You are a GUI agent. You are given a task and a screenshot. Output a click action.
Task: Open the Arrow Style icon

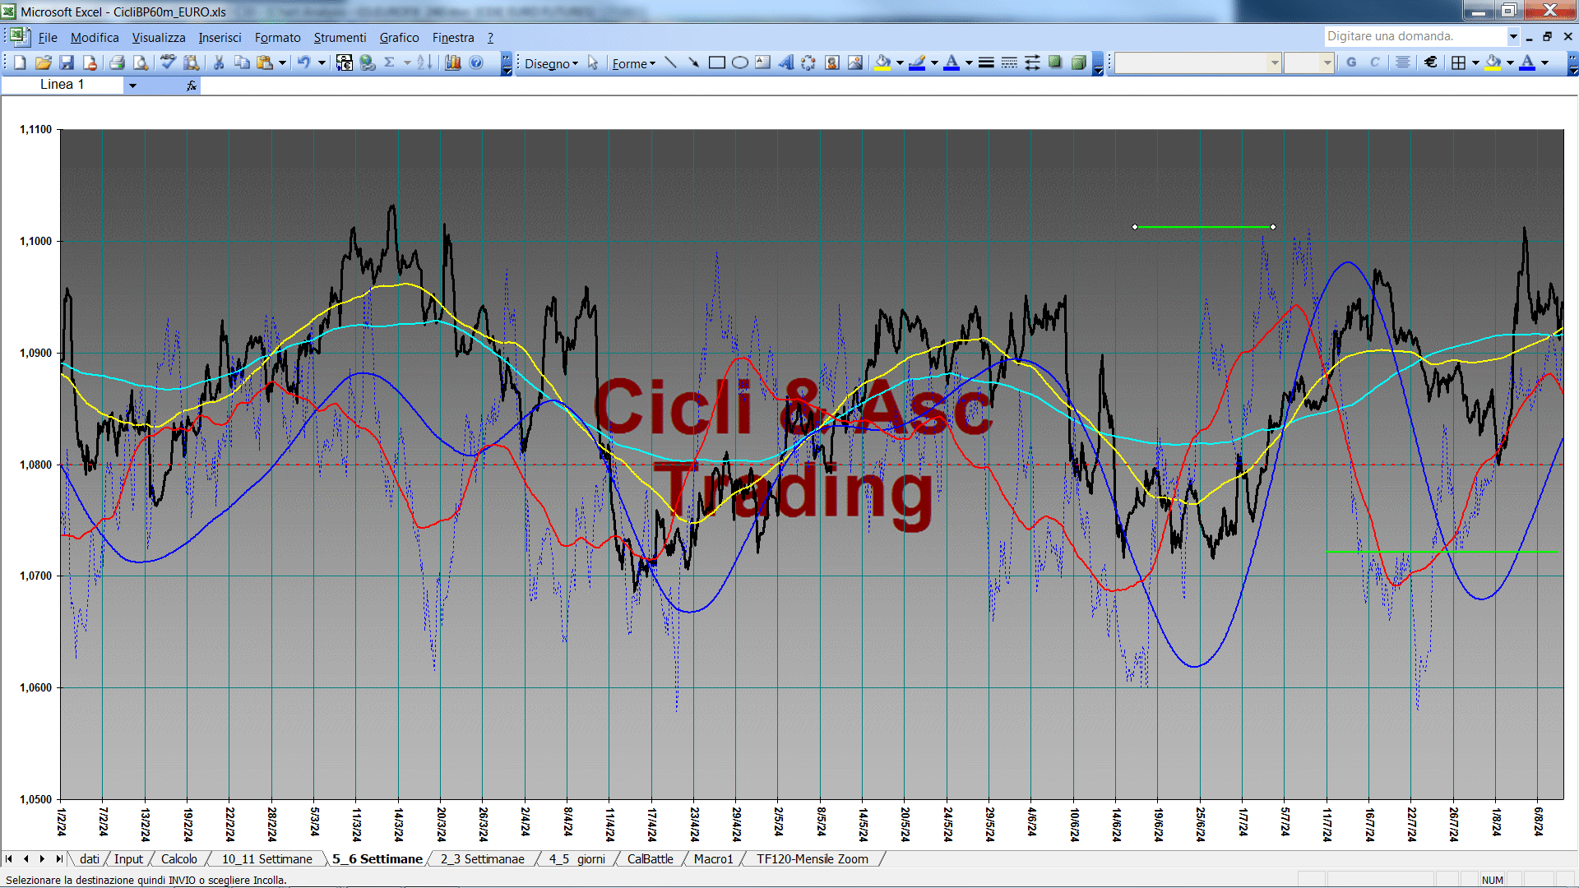[1032, 62]
